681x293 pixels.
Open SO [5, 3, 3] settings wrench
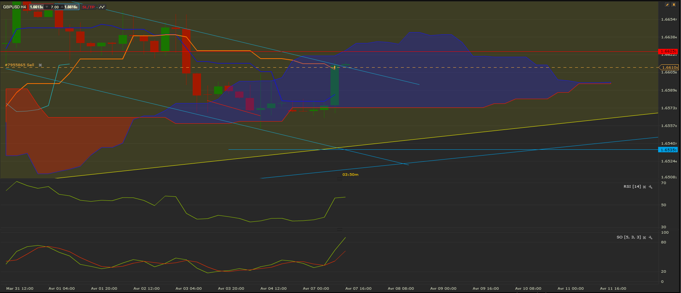click(651, 238)
